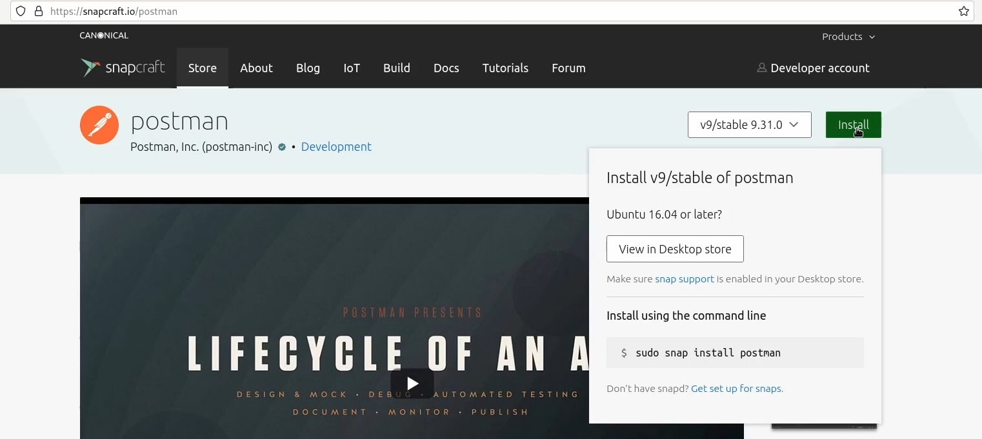Go to the About page
982x439 pixels.
[x=256, y=68]
